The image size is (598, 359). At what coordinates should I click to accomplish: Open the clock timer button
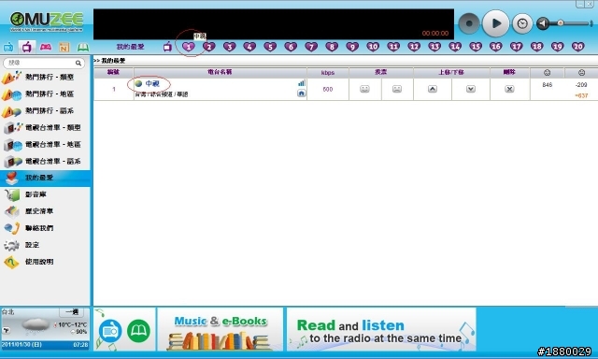(522, 23)
